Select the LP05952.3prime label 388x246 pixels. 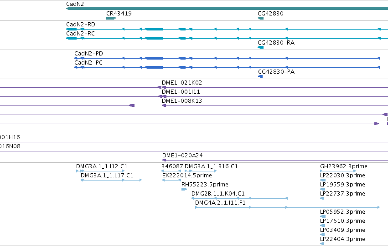pyautogui.click(x=342, y=212)
